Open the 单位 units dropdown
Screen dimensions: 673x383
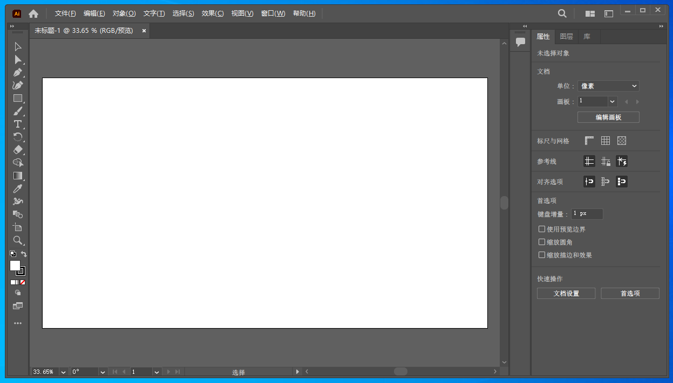point(608,86)
